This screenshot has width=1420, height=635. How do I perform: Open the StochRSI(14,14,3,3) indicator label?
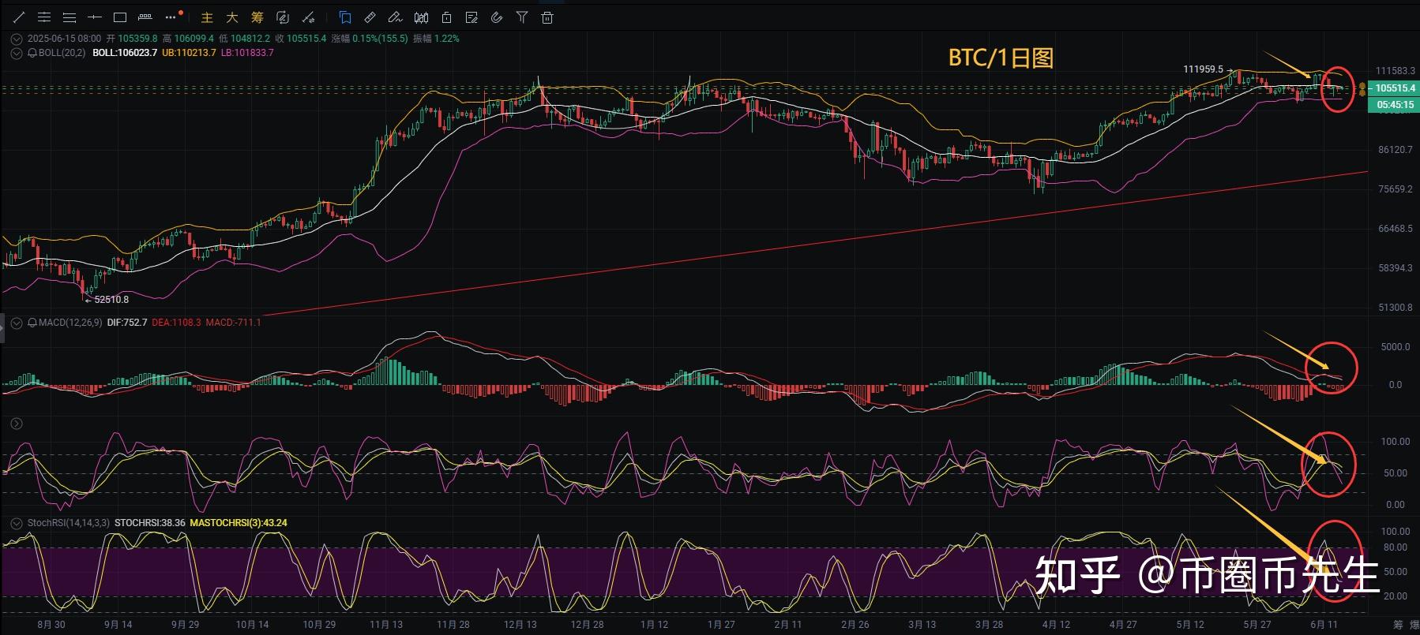69,523
